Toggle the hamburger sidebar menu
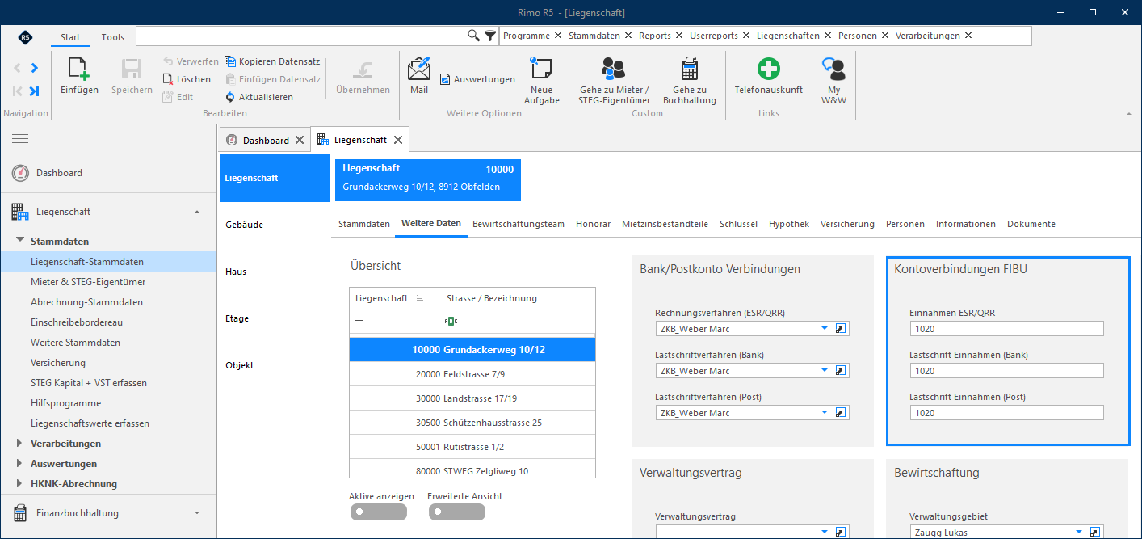Screen dimensions: 1142x539 click(x=20, y=139)
